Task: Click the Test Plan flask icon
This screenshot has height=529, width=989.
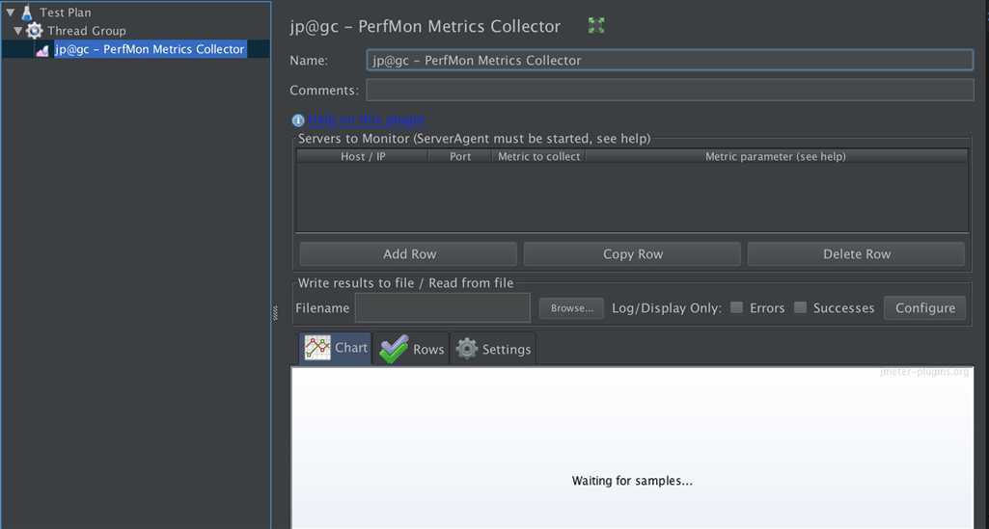Action: click(x=27, y=12)
